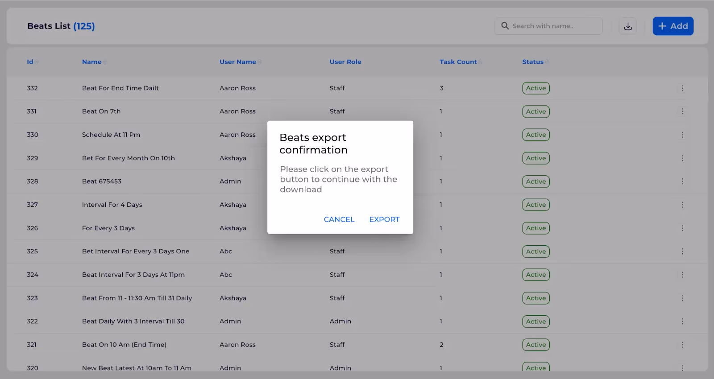This screenshot has width=714, height=379.
Task: Click the search magnifier icon
Action: pos(505,26)
